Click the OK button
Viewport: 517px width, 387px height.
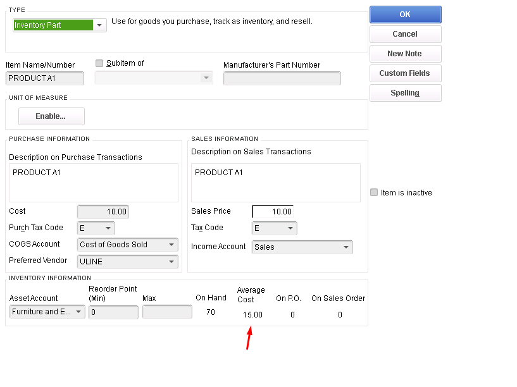click(405, 15)
